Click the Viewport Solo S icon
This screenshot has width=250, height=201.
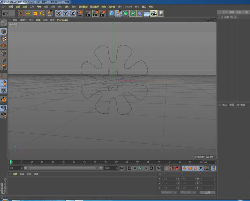coord(4,90)
